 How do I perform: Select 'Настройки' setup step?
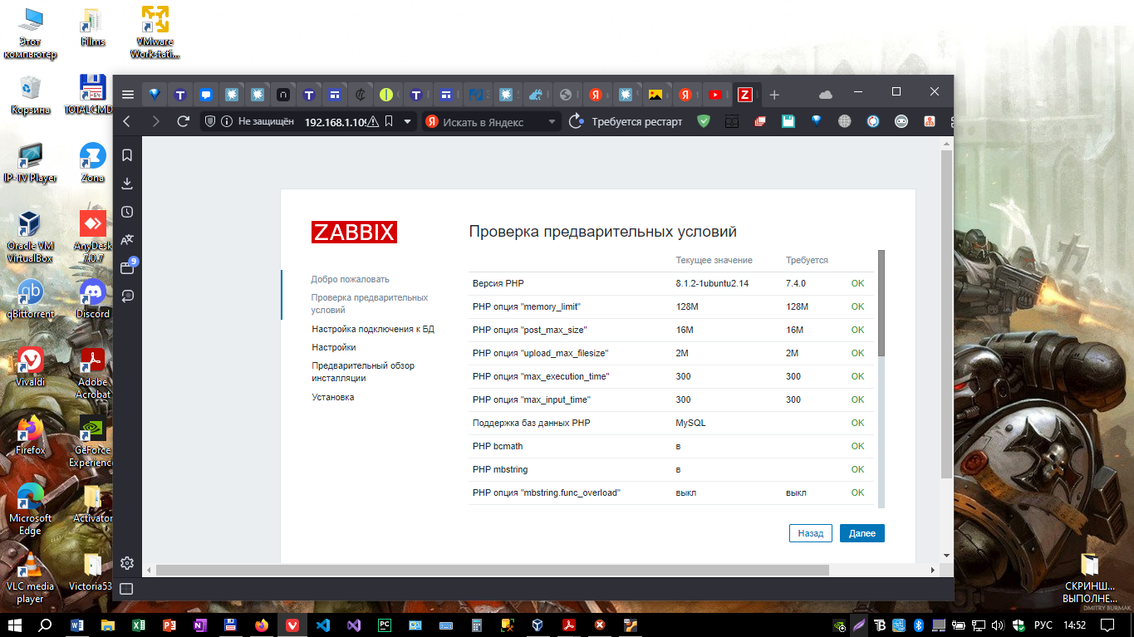pos(334,347)
